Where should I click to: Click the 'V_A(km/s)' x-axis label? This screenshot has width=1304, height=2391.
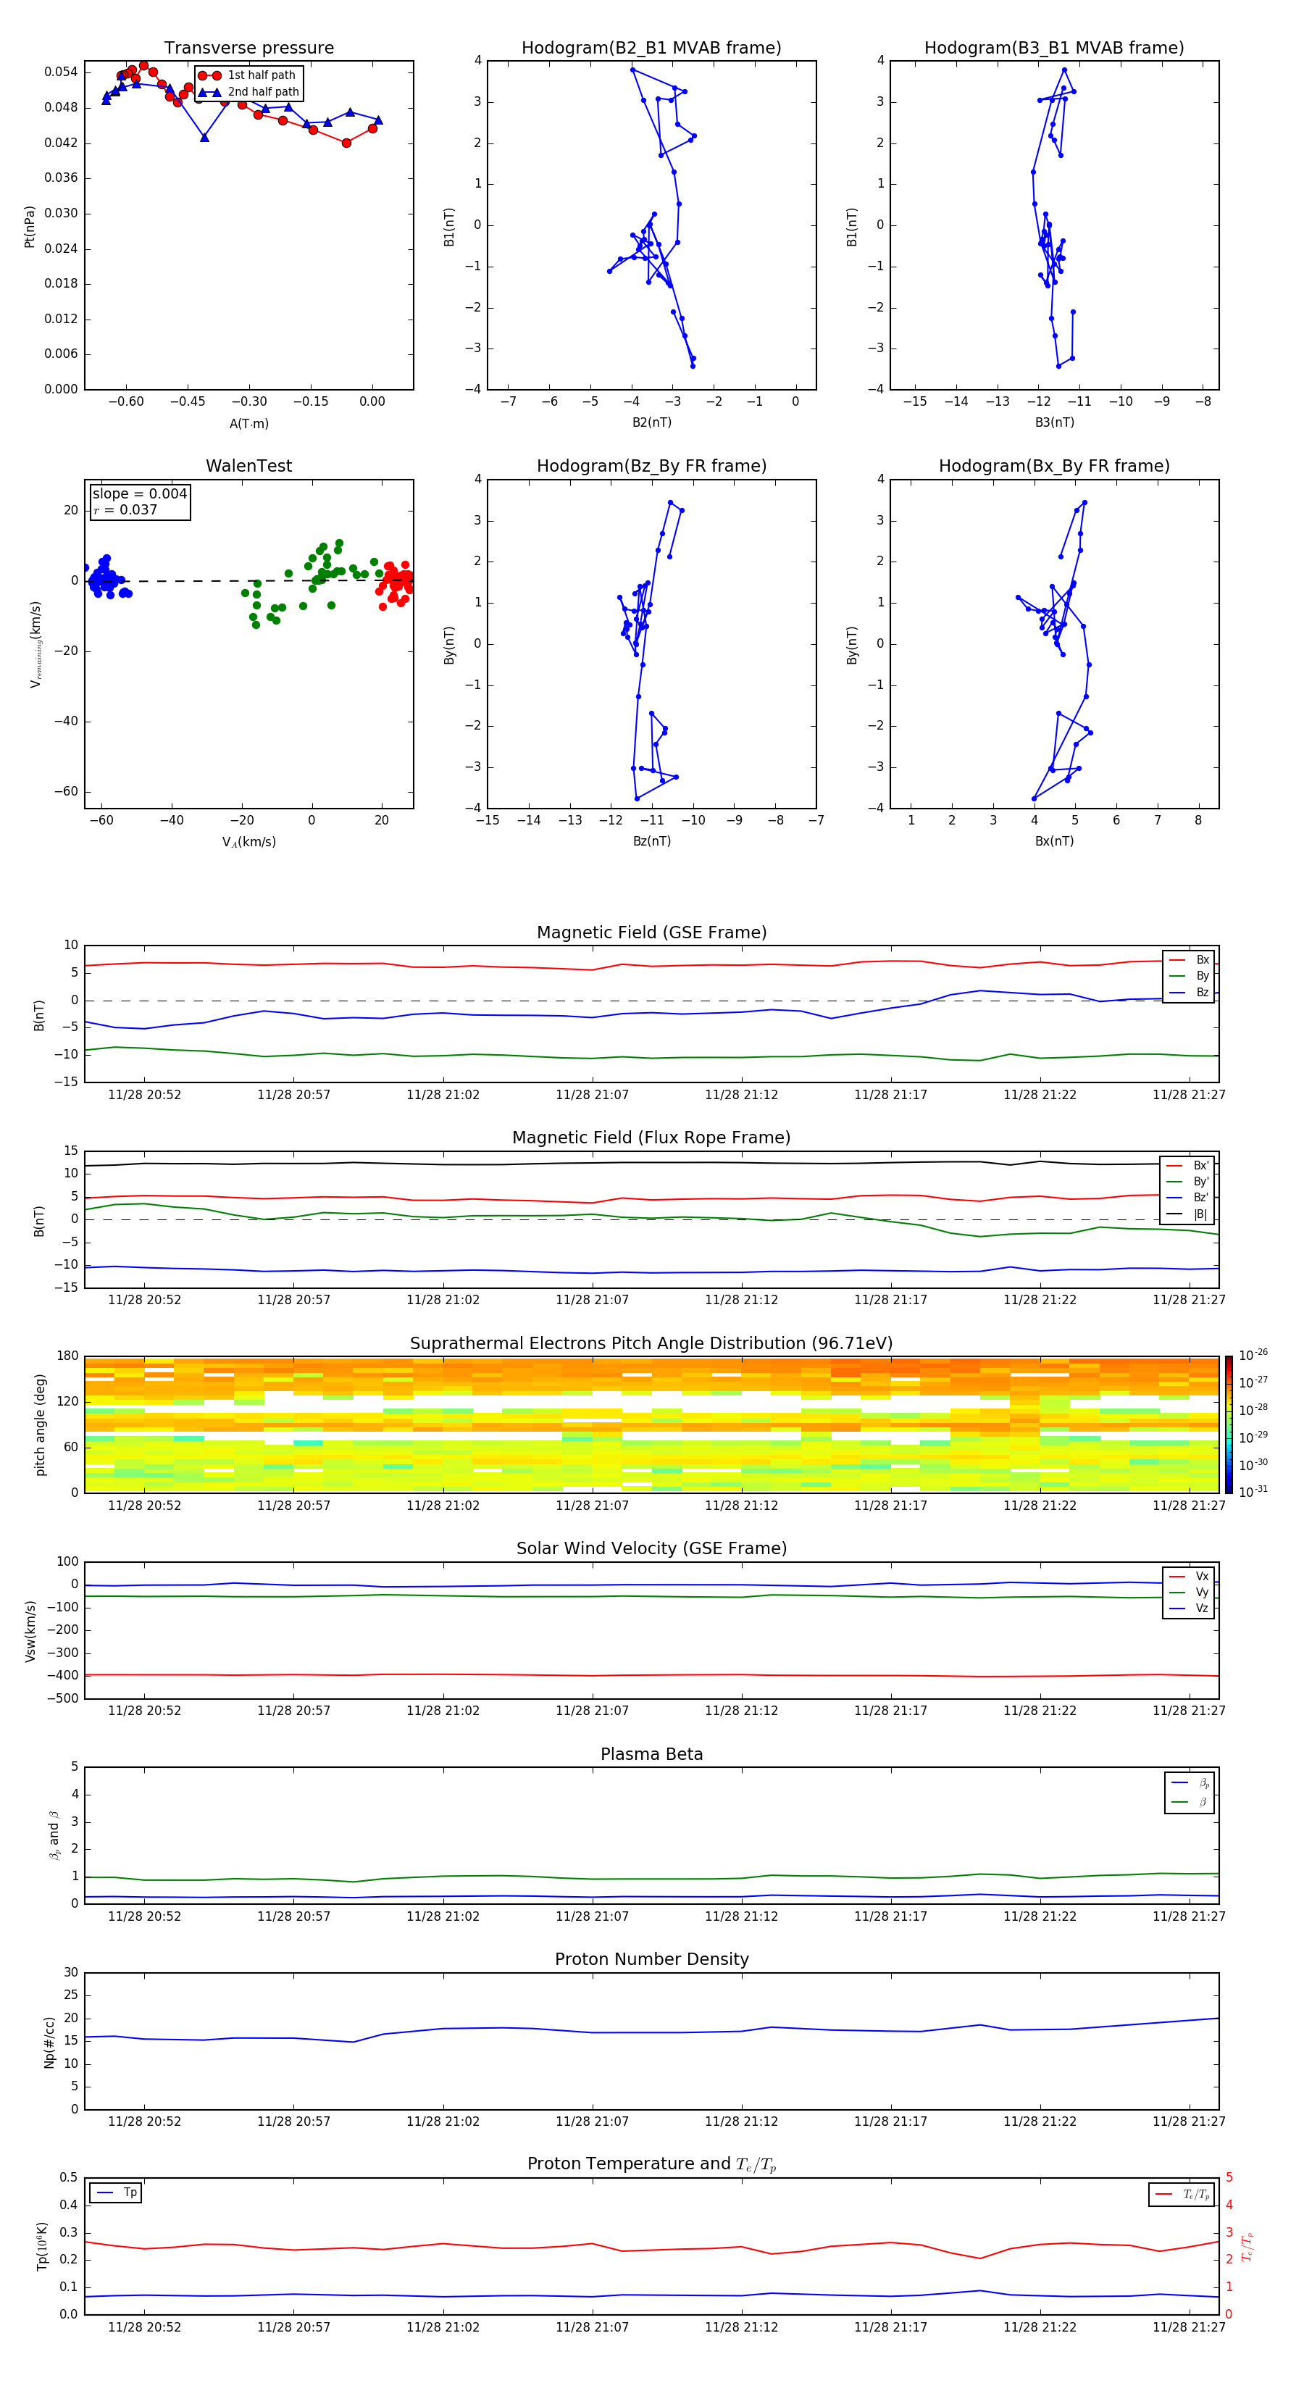248,842
